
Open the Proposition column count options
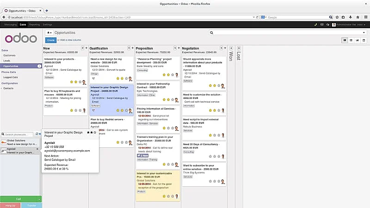175,48
